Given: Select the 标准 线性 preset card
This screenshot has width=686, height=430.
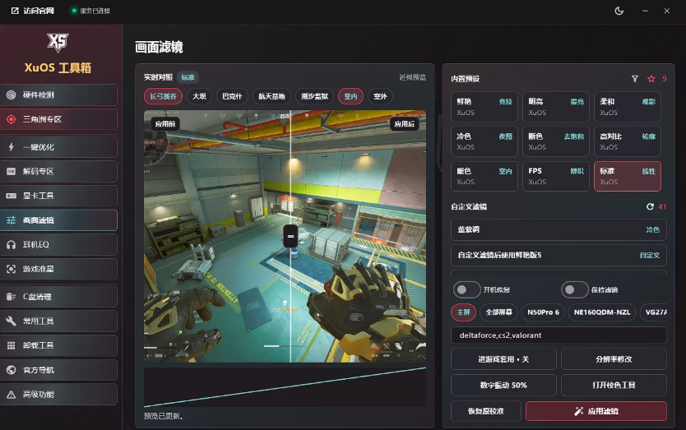Looking at the screenshot, I should pyautogui.click(x=628, y=176).
